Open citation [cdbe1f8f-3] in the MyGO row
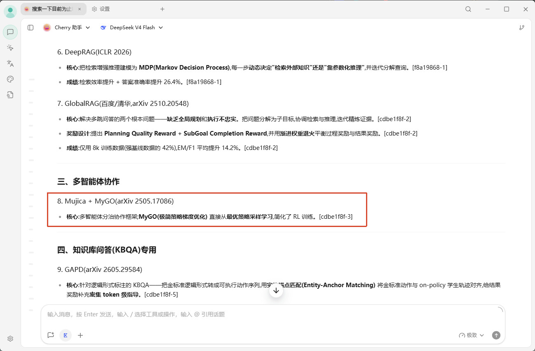 point(336,217)
